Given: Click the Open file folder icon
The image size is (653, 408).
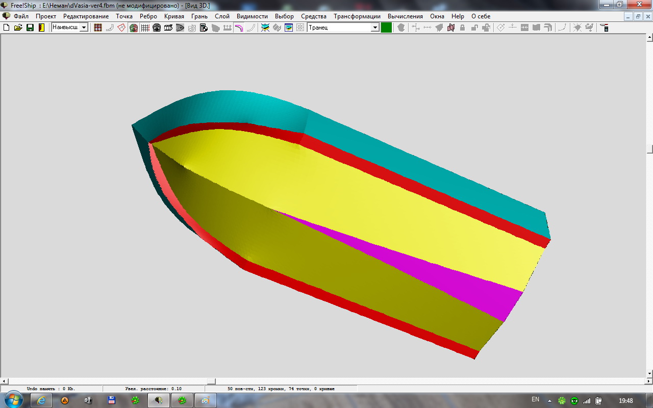Looking at the screenshot, I should click(x=18, y=28).
